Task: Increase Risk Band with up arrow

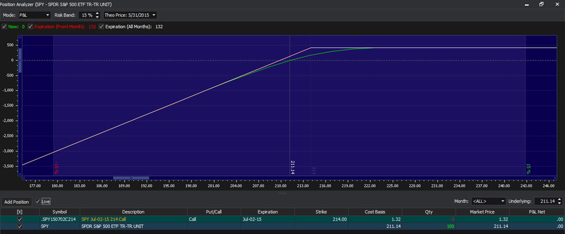Action: 97,14
